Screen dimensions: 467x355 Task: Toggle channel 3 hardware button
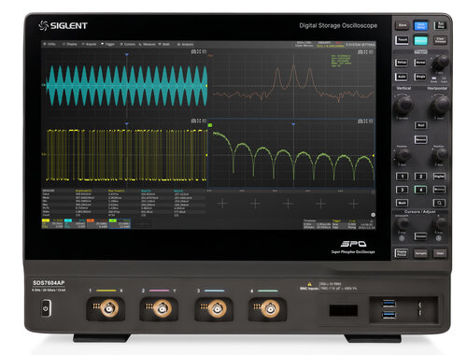[402, 190]
